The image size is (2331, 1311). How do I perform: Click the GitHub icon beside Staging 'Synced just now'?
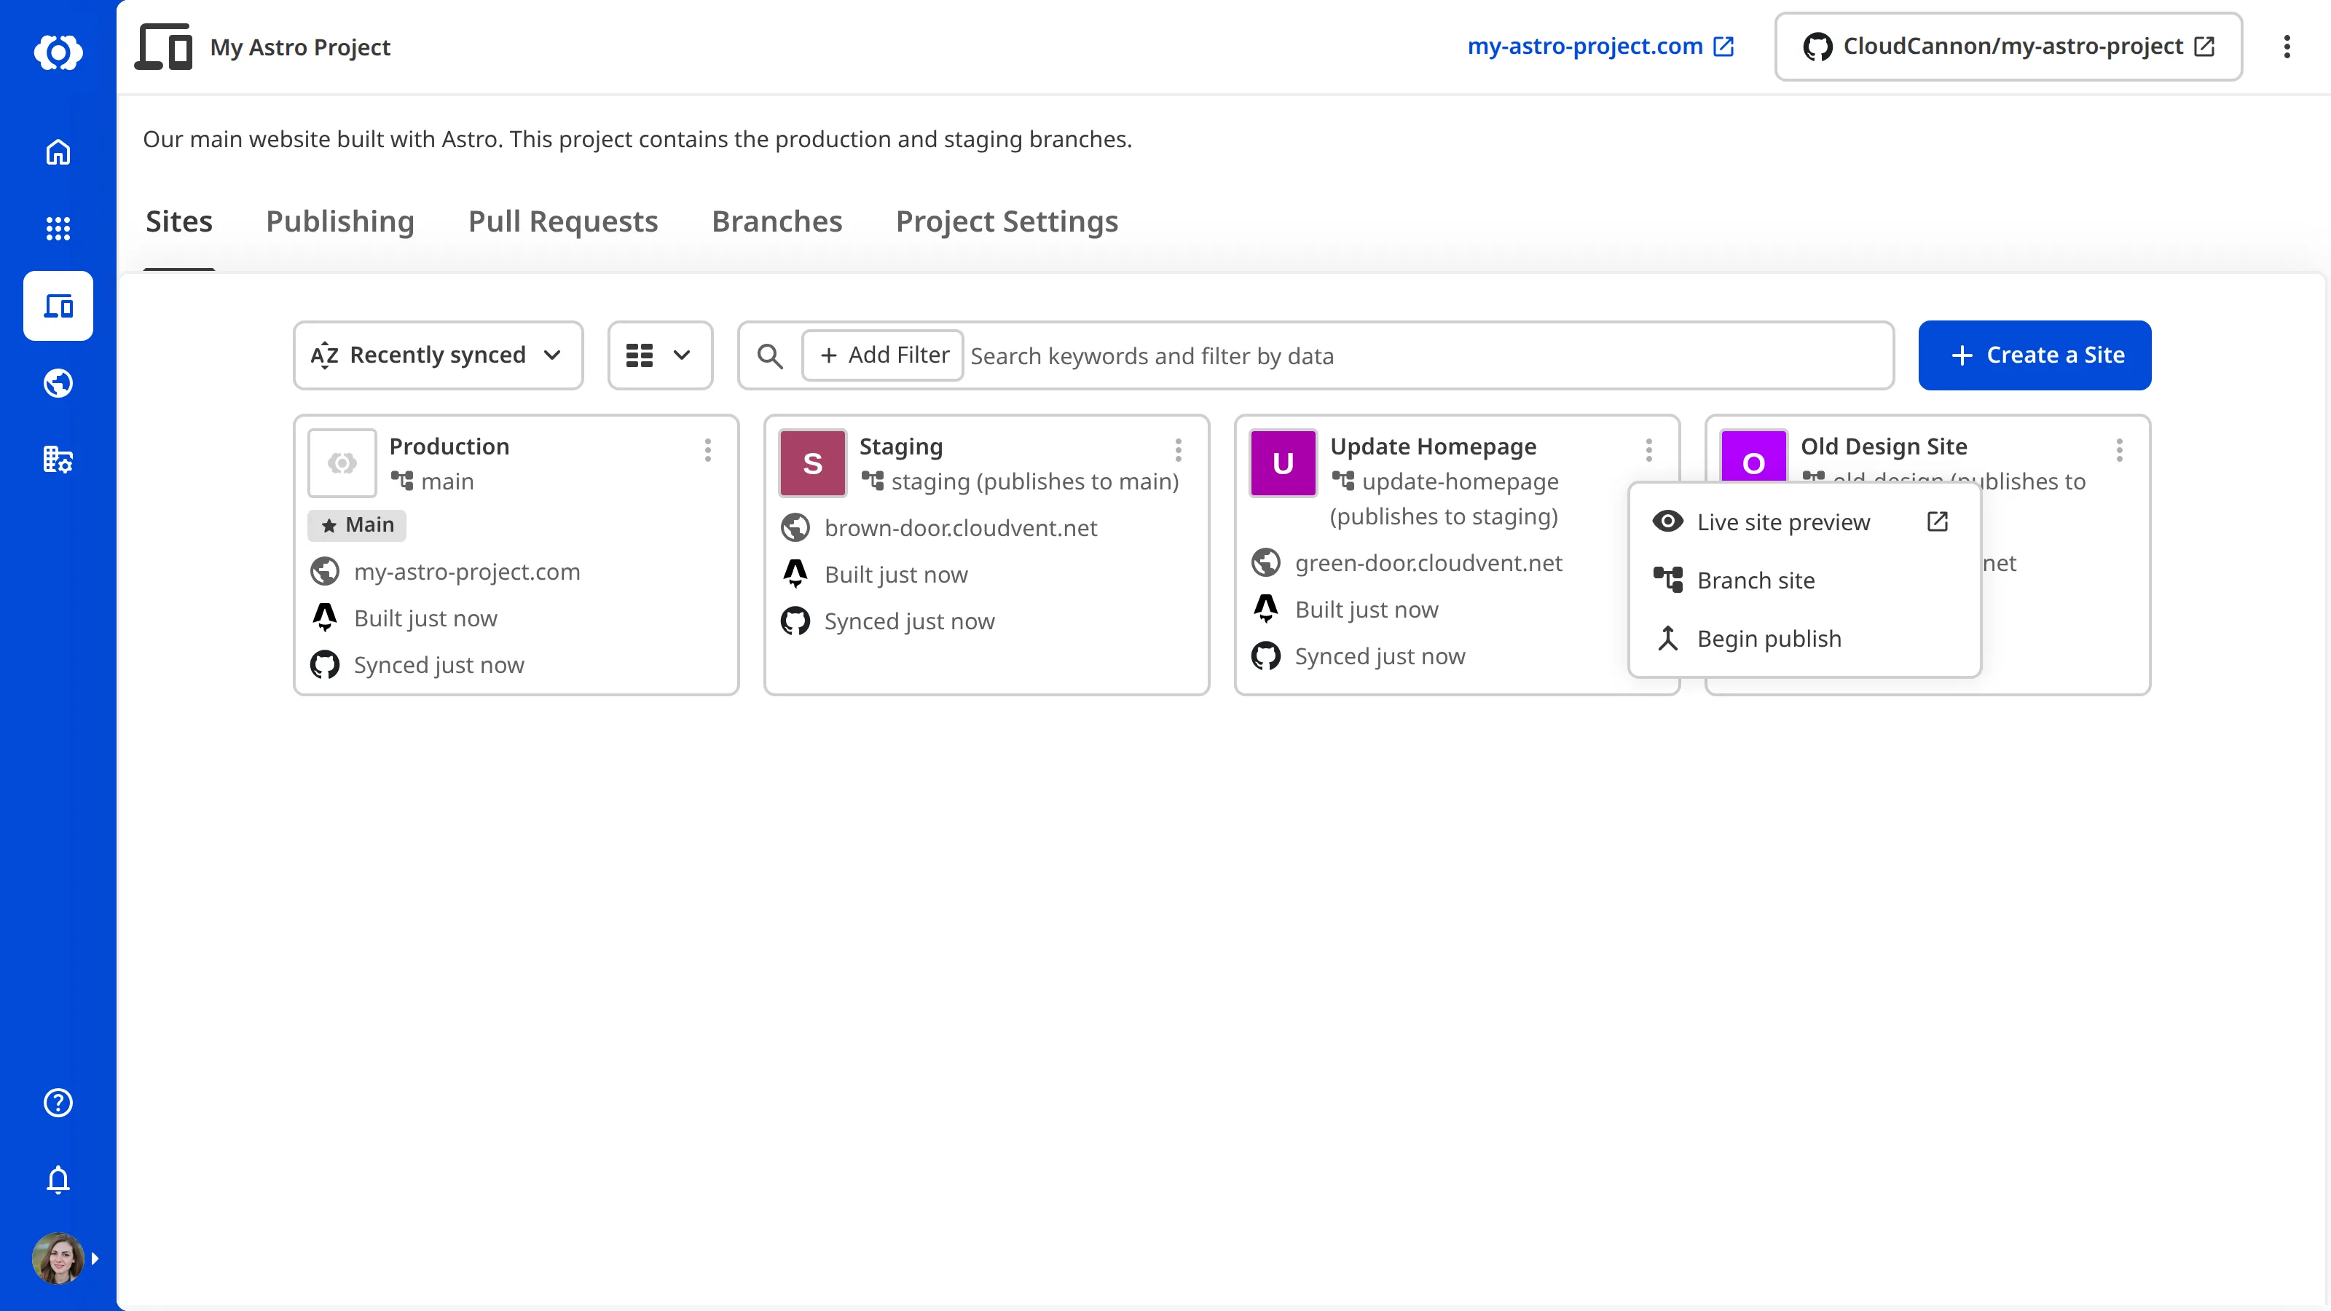click(x=795, y=621)
